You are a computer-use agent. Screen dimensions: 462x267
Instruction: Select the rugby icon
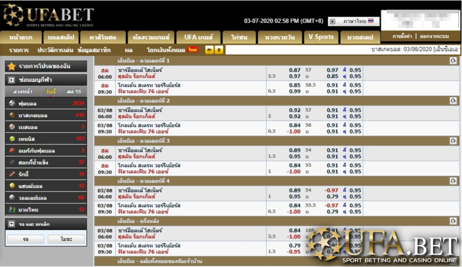tap(12, 174)
